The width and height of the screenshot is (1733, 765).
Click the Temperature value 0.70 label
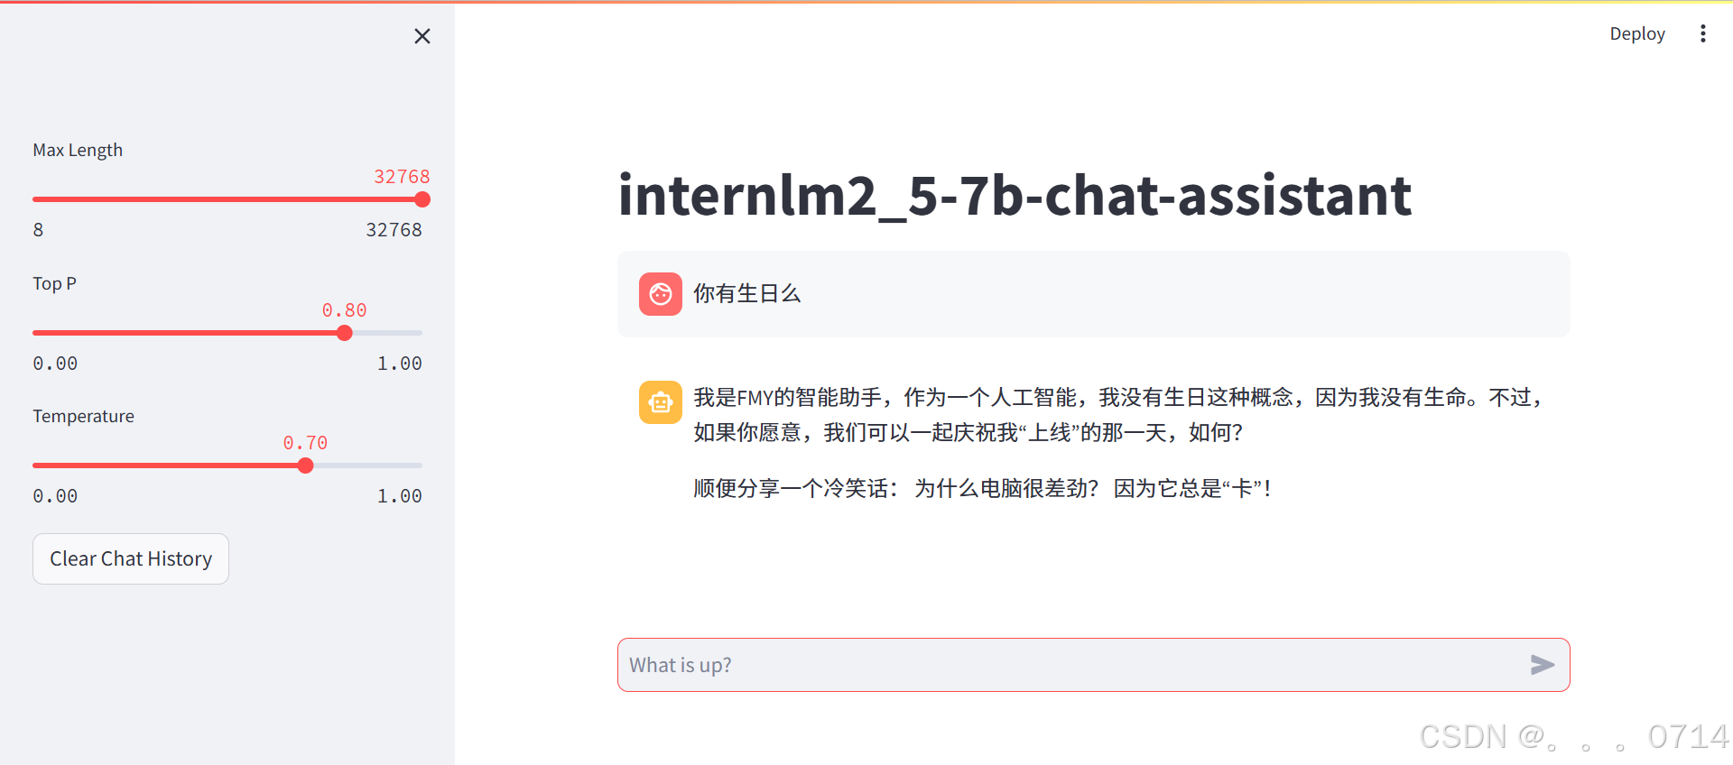(305, 443)
